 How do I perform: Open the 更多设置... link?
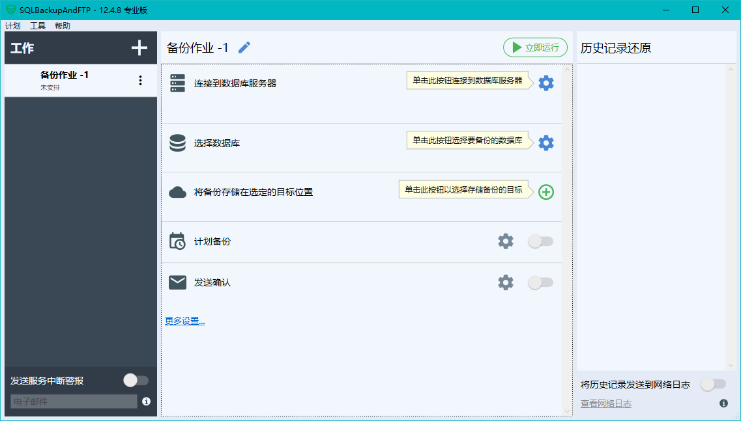pos(185,321)
